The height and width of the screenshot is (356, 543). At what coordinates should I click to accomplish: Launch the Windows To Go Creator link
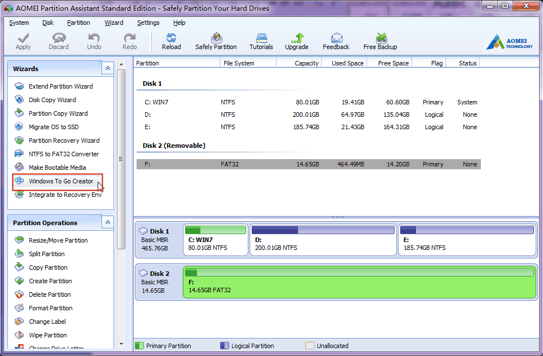tap(61, 181)
